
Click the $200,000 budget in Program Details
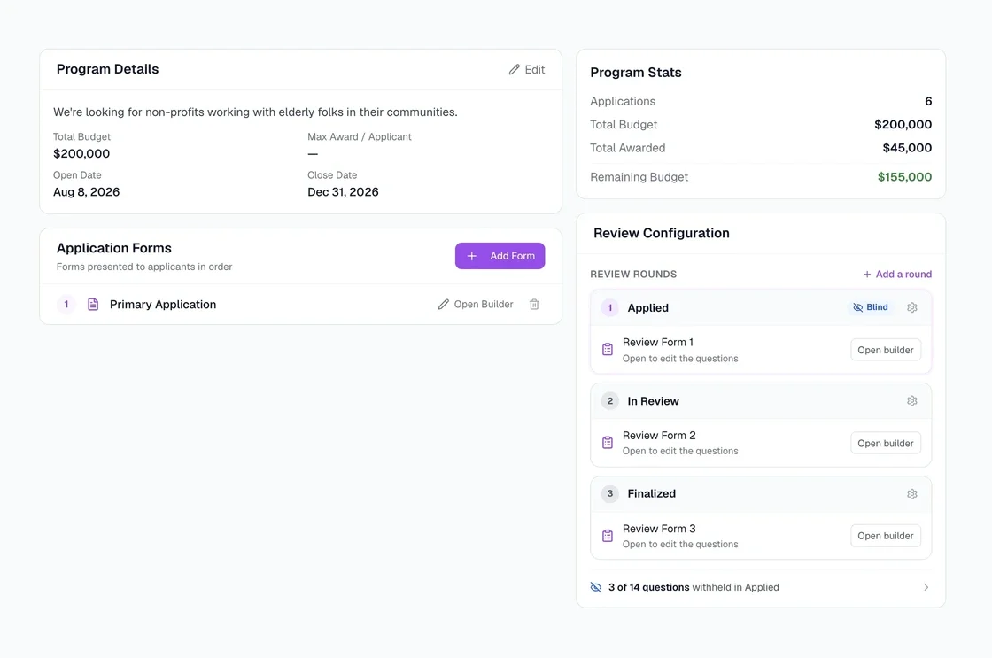81,154
